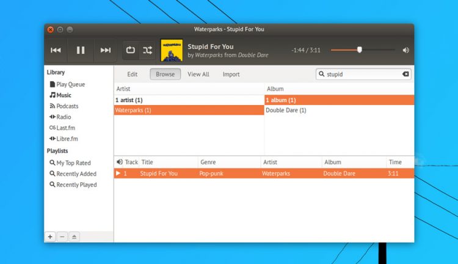
Task: Select the '1 album (1)' row
Action: coord(339,100)
